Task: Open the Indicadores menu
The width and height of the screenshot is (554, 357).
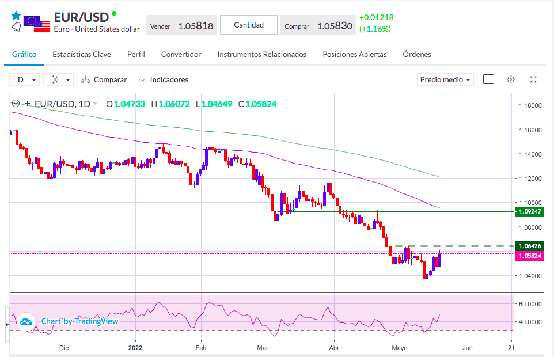Action: click(163, 80)
